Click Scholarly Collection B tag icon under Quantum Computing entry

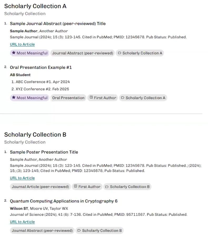click(79, 231)
